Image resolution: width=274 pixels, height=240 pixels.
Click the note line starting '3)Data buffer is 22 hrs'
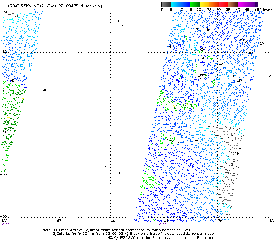(134, 234)
